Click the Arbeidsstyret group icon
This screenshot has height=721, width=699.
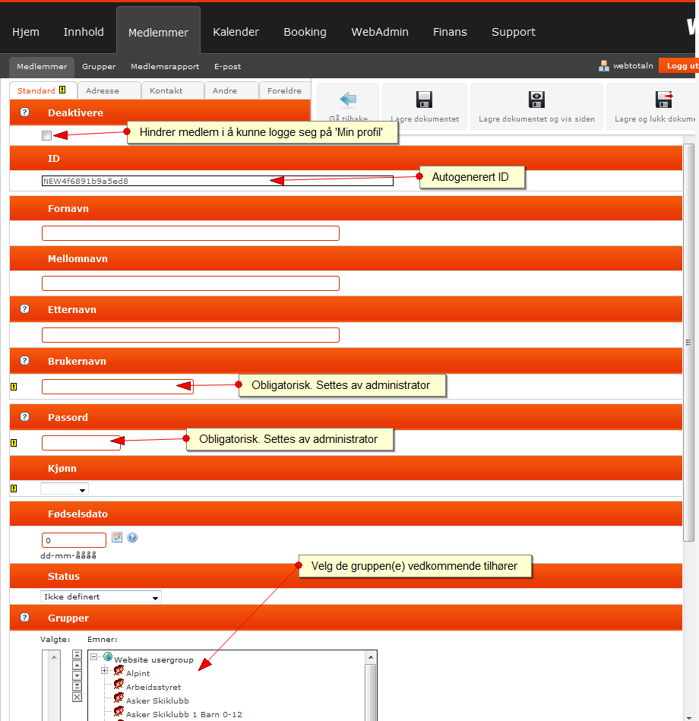[x=119, y=685]
